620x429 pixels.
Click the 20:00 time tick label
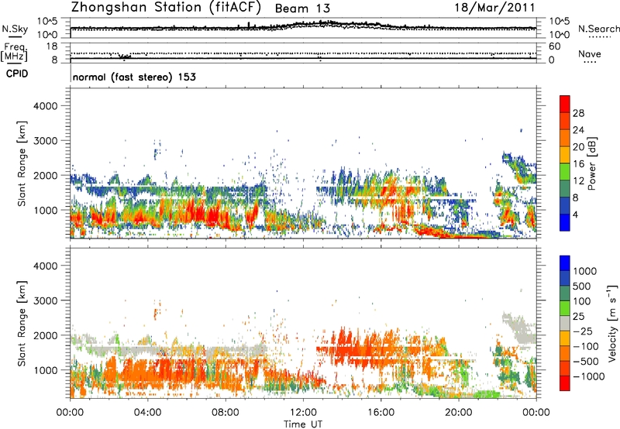coord(458,413)
